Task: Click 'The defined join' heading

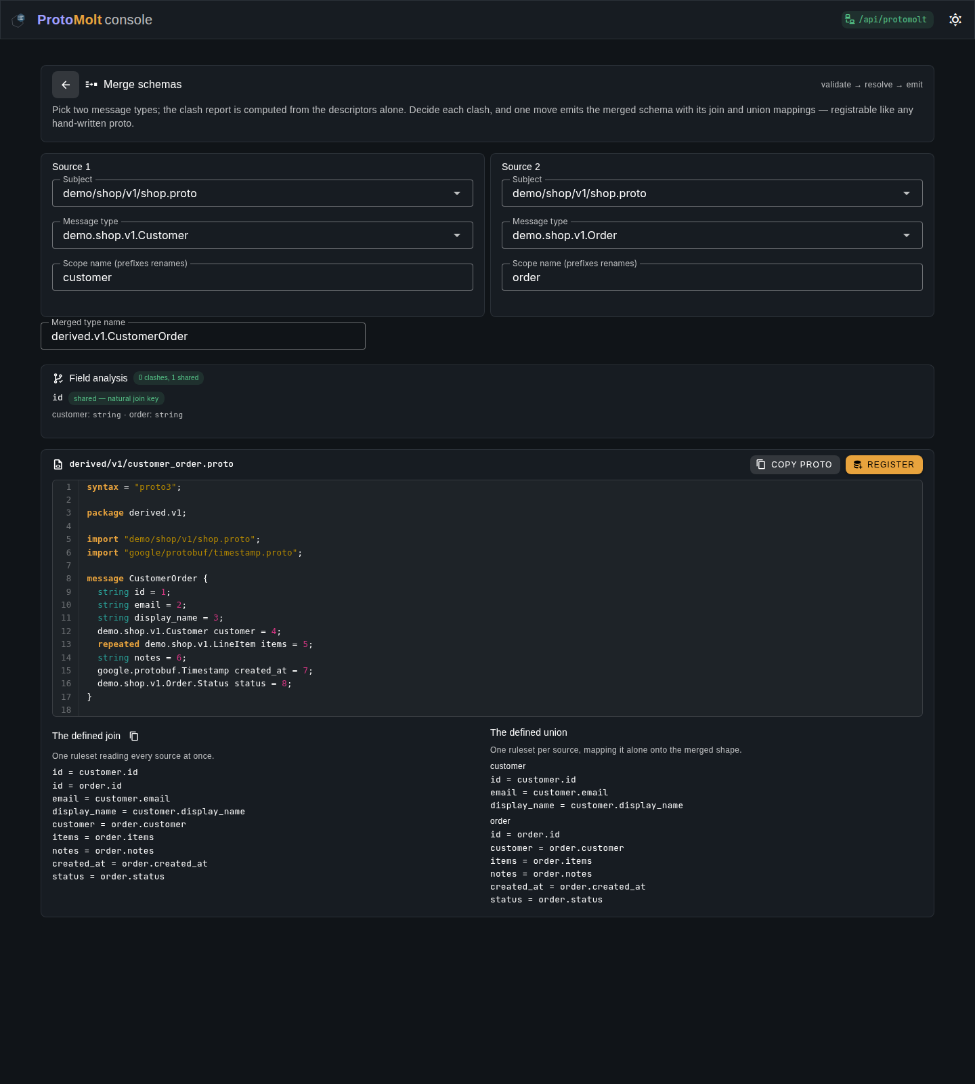Action: 86,736
